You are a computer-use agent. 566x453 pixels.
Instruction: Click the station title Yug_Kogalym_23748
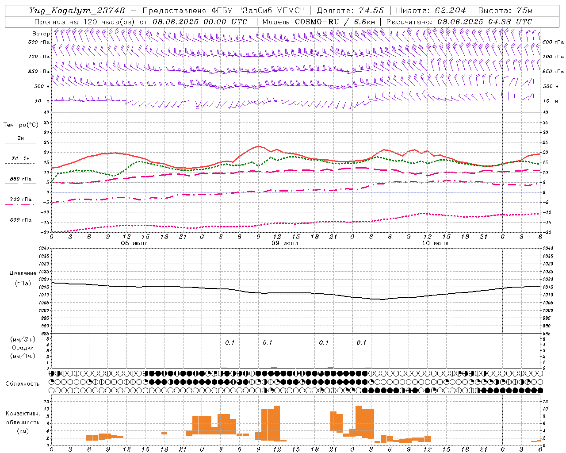[x=77, y=11]
